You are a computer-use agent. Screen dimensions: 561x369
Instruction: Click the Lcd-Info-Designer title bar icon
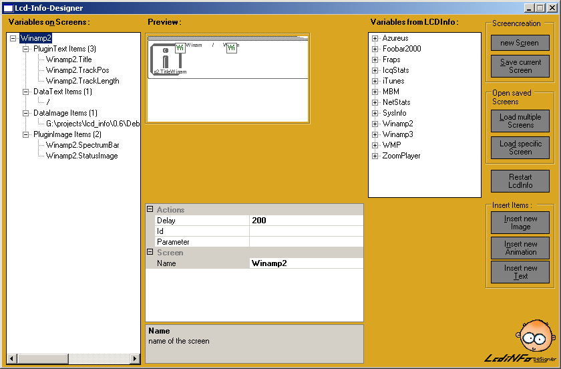[8, 8]
